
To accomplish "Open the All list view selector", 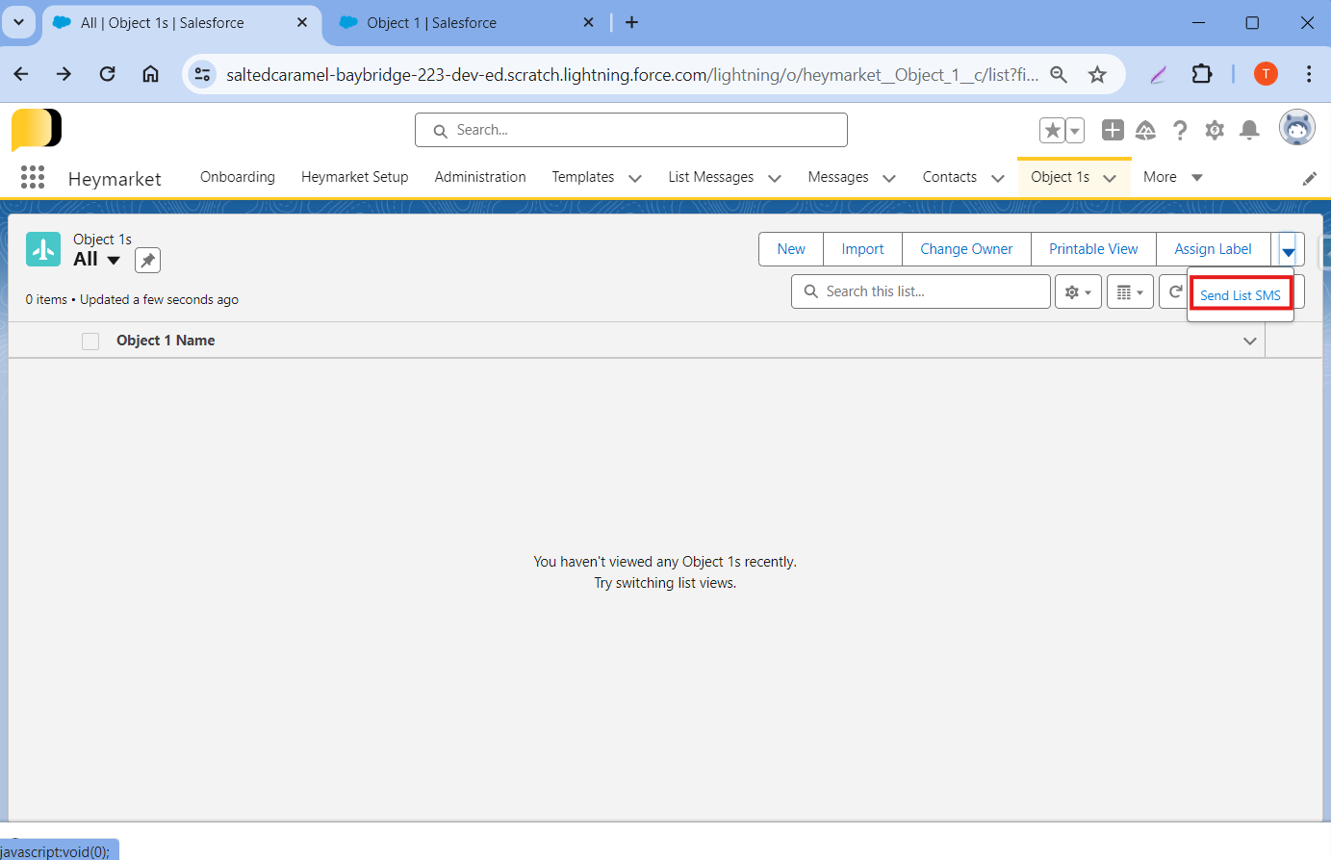I will coord(96,259).
